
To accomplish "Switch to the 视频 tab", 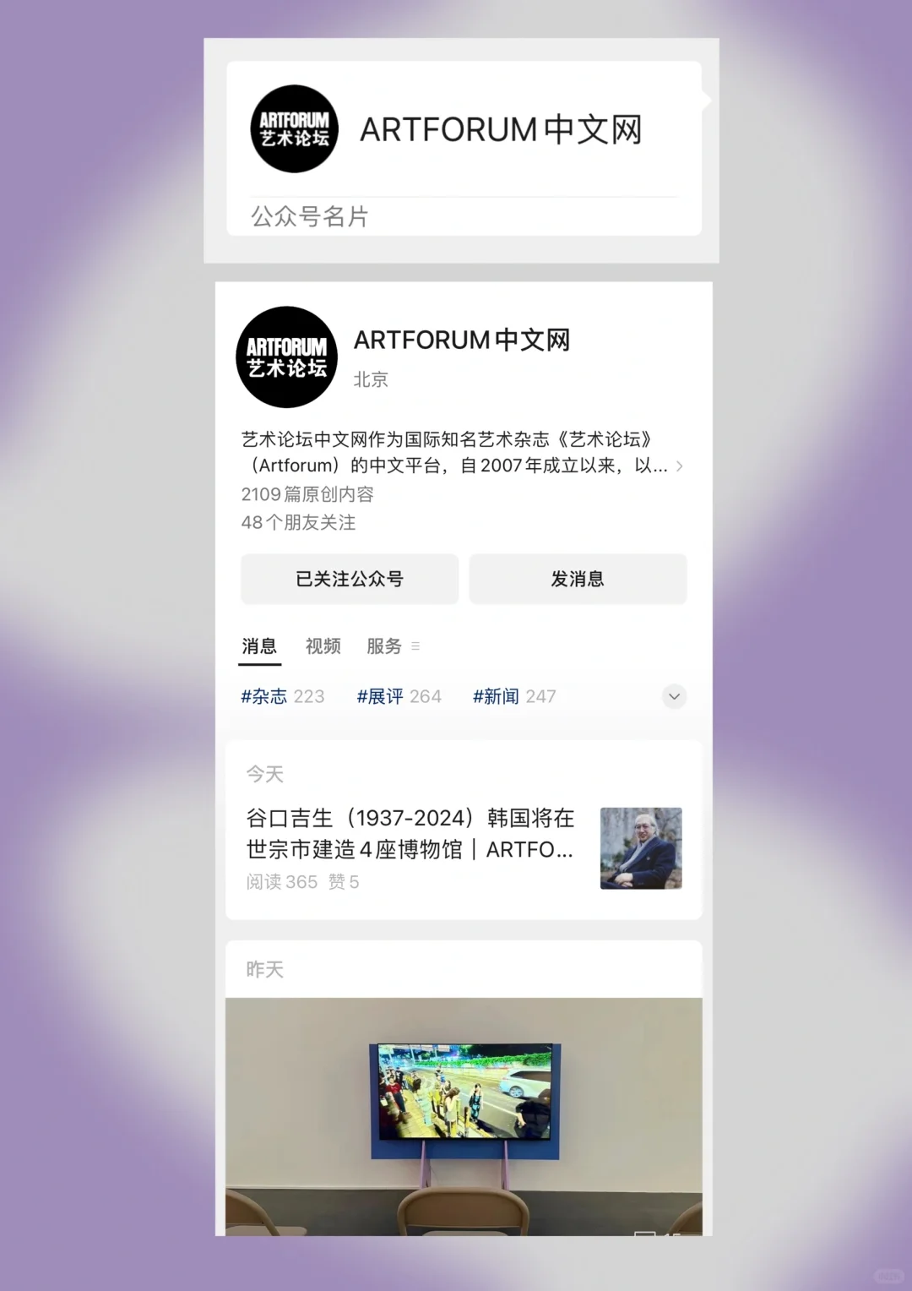I will click(x=323, y=646).
